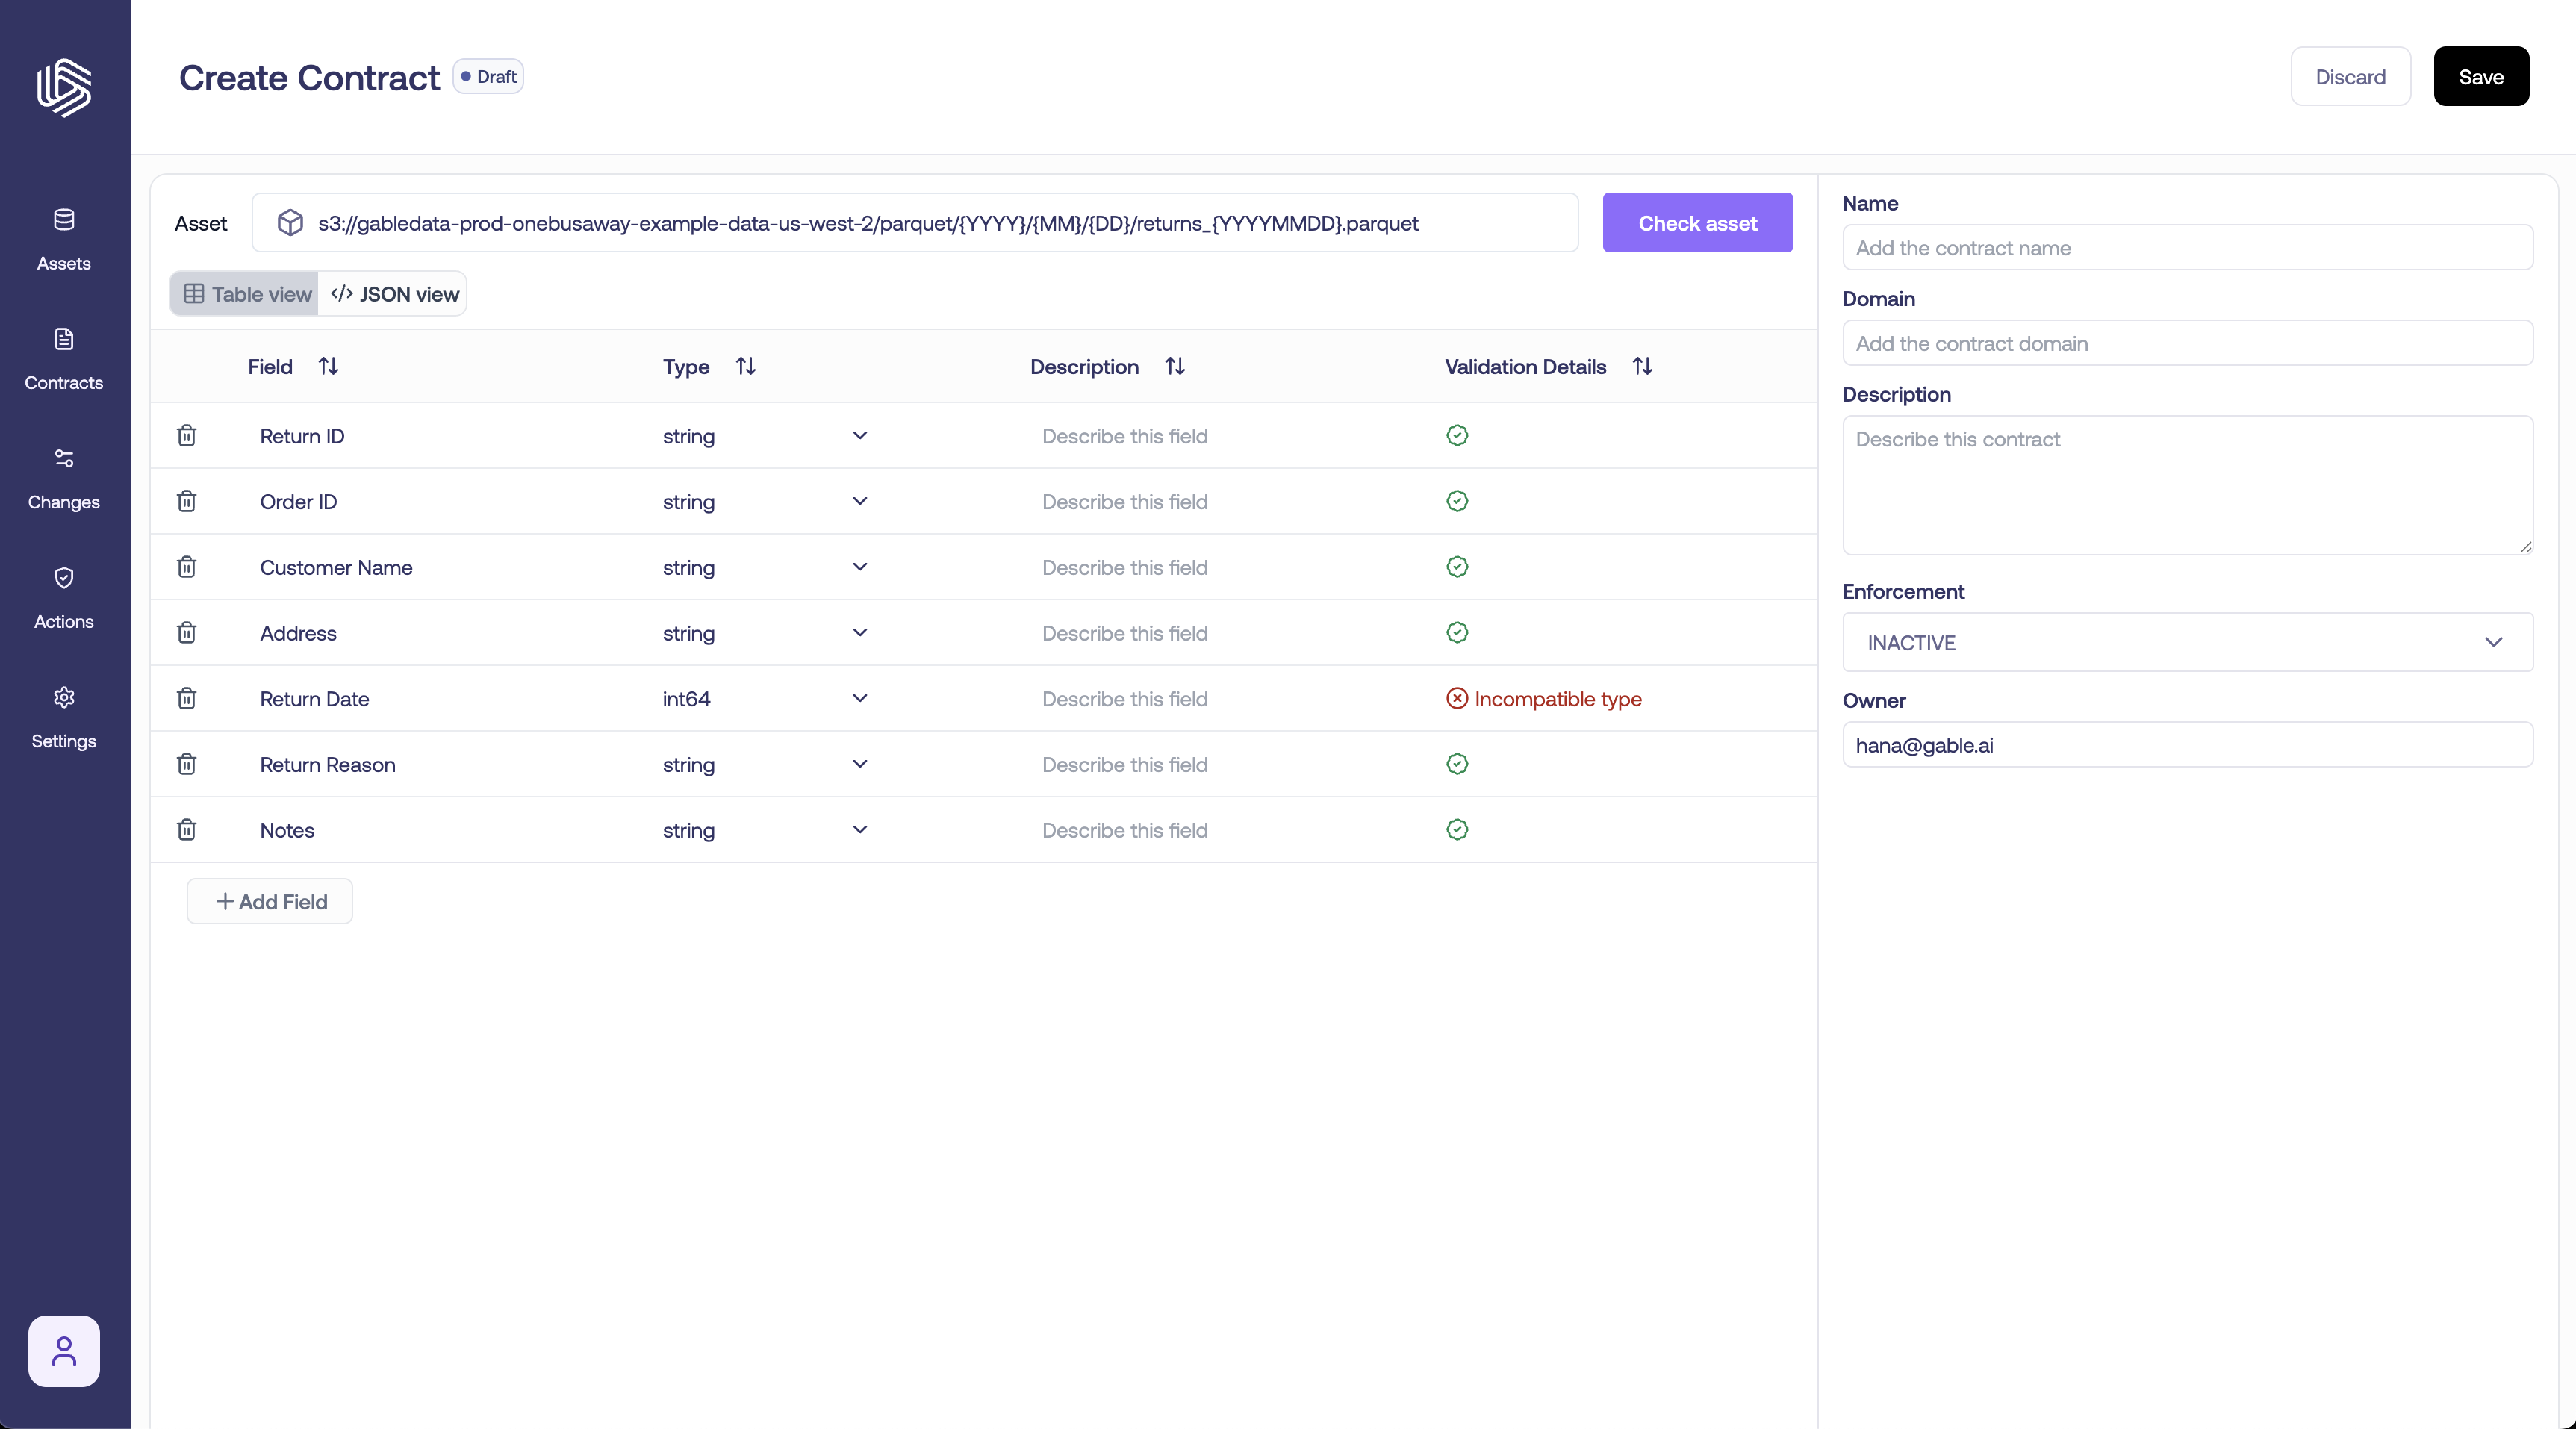2576x1429 pixels.
Task: Delete the Return ID field row
Action: click(x=186, y=435)
